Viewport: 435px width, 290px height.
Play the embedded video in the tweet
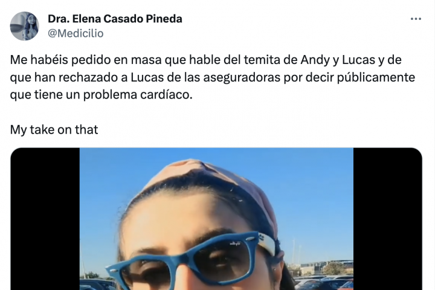tap(216, 219)
